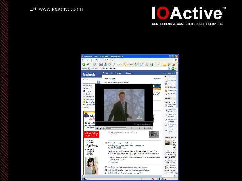
Task: Click the Refresh page icon in IE toolbar
Action: tap(105, 64)
